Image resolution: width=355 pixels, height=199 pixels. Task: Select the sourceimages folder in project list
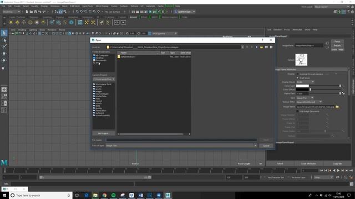pyautogui.click(x=102, y=94)
